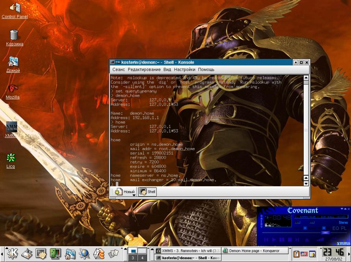Open the Корзина trash desktop icon
351x262 pixels.
point(14,38)
